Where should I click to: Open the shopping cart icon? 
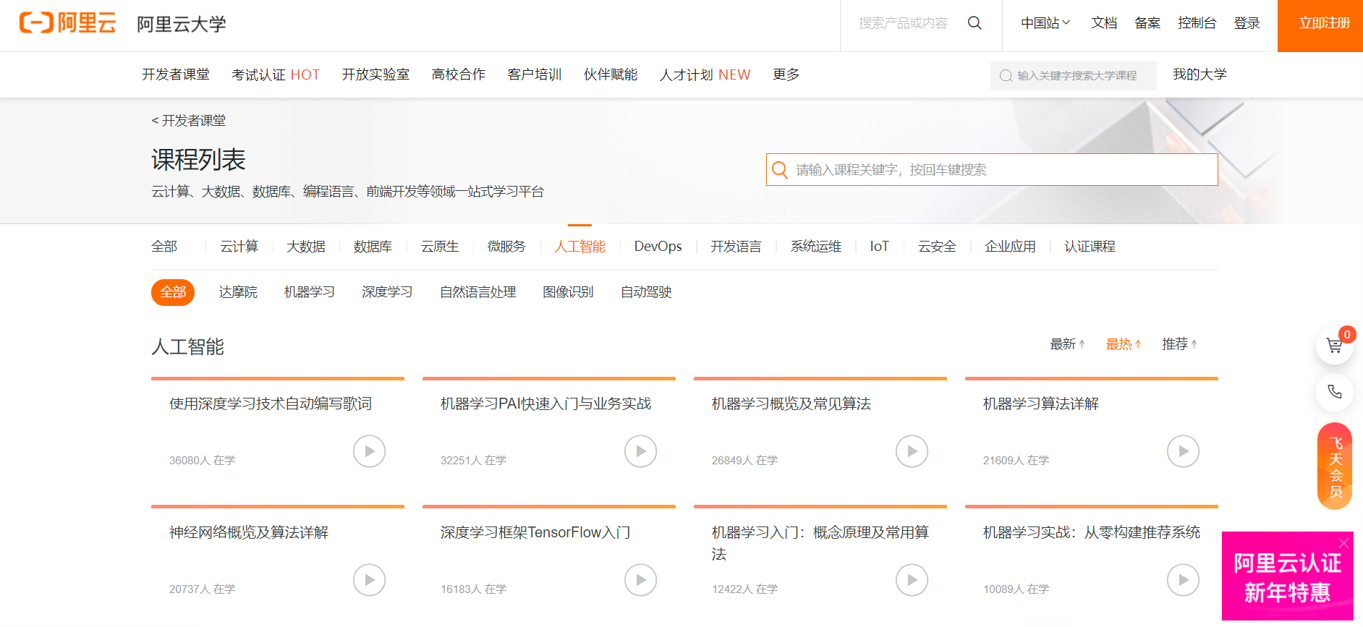click(x=1335, y=346)
